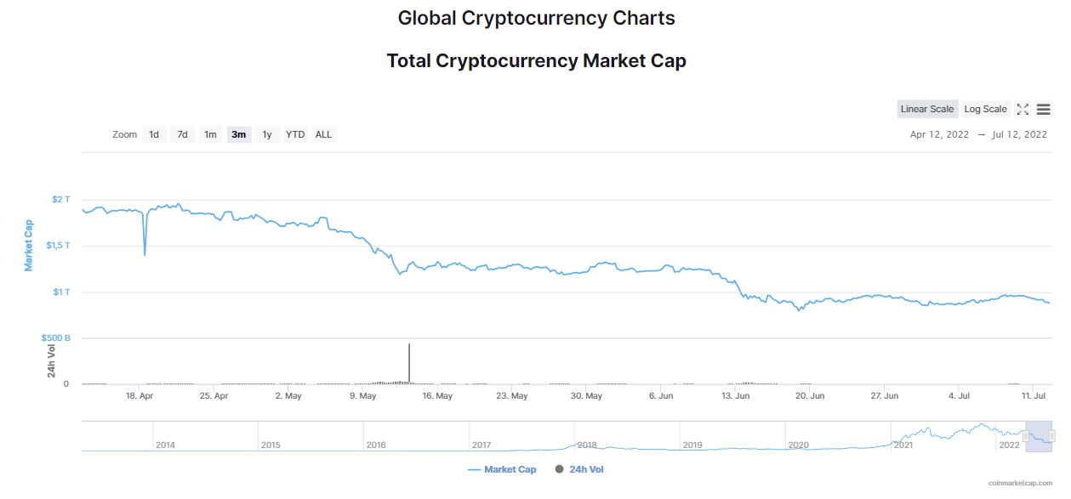Image resolution: width=1071 pixels, height=499 pixels.
Task: Edit the Jul 12, 2022 end date
Action: pos(1019,134)
